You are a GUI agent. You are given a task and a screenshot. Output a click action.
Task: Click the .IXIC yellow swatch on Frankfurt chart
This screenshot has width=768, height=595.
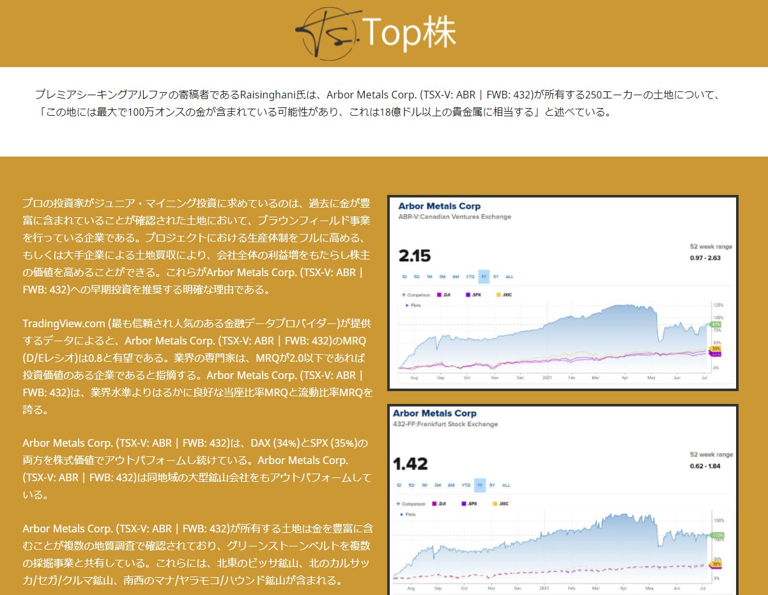pyautogui.click(x=495, y=504)
